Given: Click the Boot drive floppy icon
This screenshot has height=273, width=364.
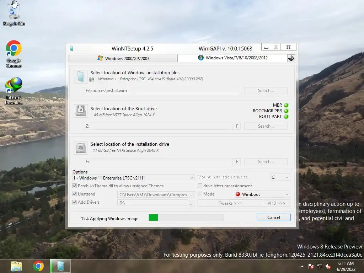Looking at the screenshot, I should 81,111.
